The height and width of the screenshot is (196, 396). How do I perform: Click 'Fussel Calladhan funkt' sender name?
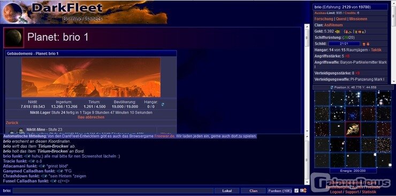26,180
